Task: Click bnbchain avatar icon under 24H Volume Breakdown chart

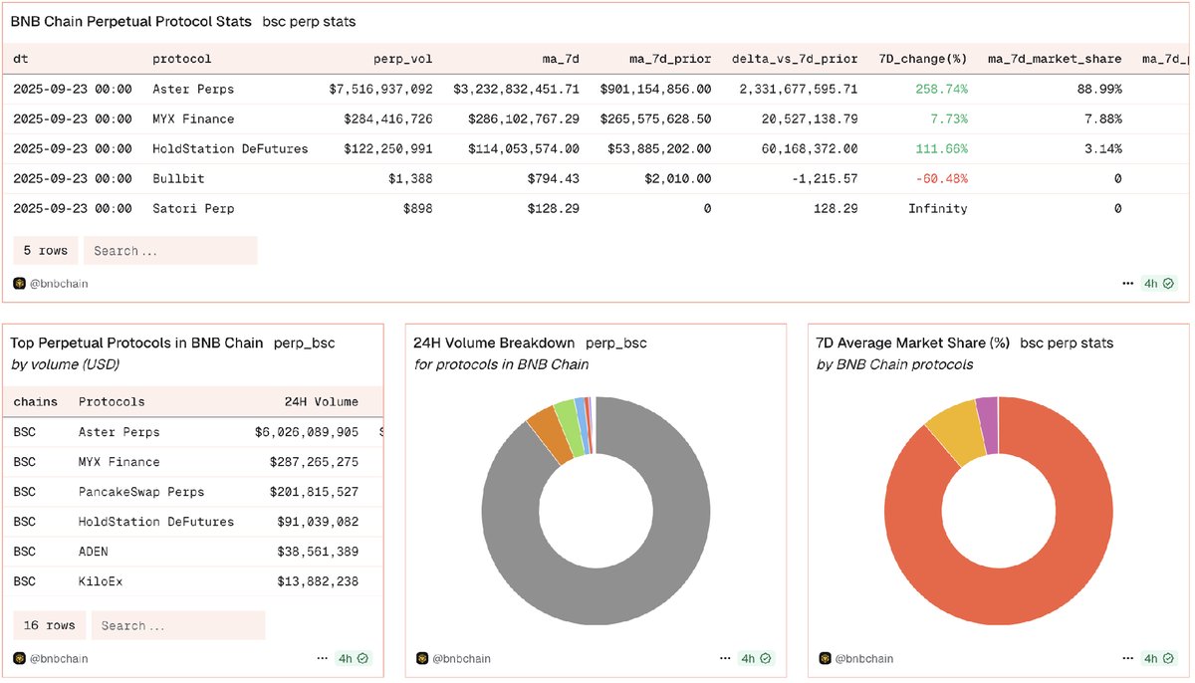Action: 422,658
